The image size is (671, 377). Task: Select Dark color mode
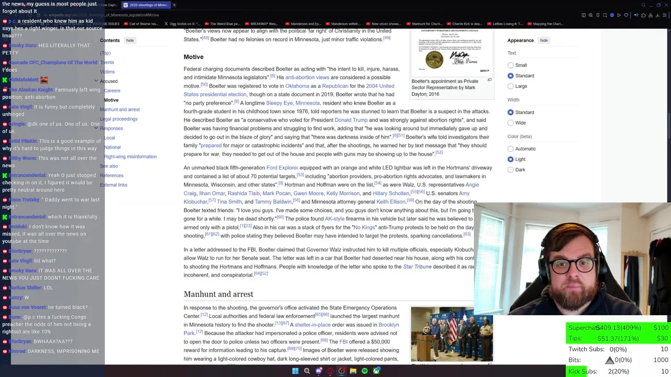click(x=511, y=170)
